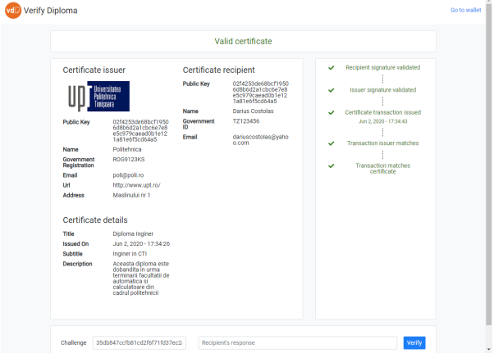Click the Issuer signature validated text

[382, 90]
